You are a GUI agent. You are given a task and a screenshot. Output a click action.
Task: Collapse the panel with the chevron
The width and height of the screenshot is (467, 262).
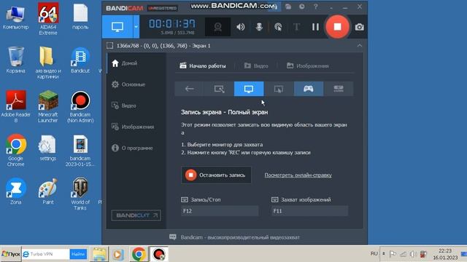(360, 46)
